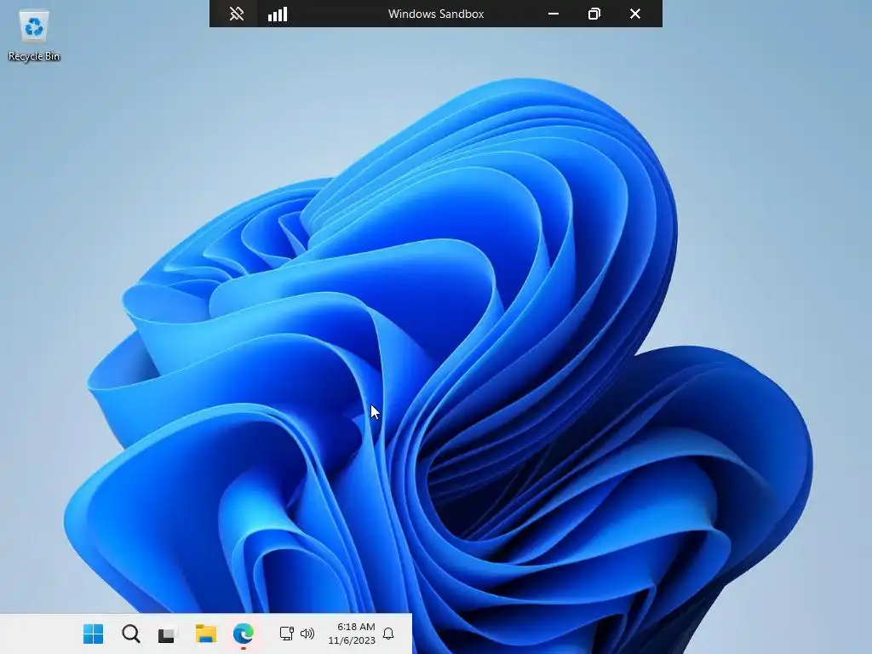The height and width of the screenshot is (654, 872).
Task: Click the Windows Sandbox title text
Action: coord(436,14)
